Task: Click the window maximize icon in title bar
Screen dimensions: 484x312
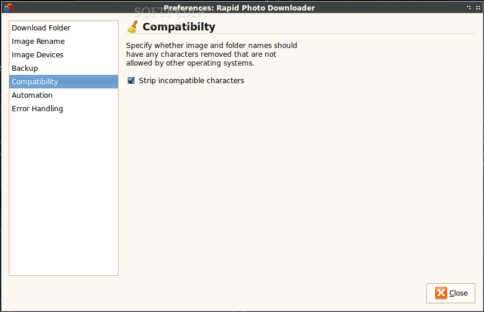Action: pos(478,8)
